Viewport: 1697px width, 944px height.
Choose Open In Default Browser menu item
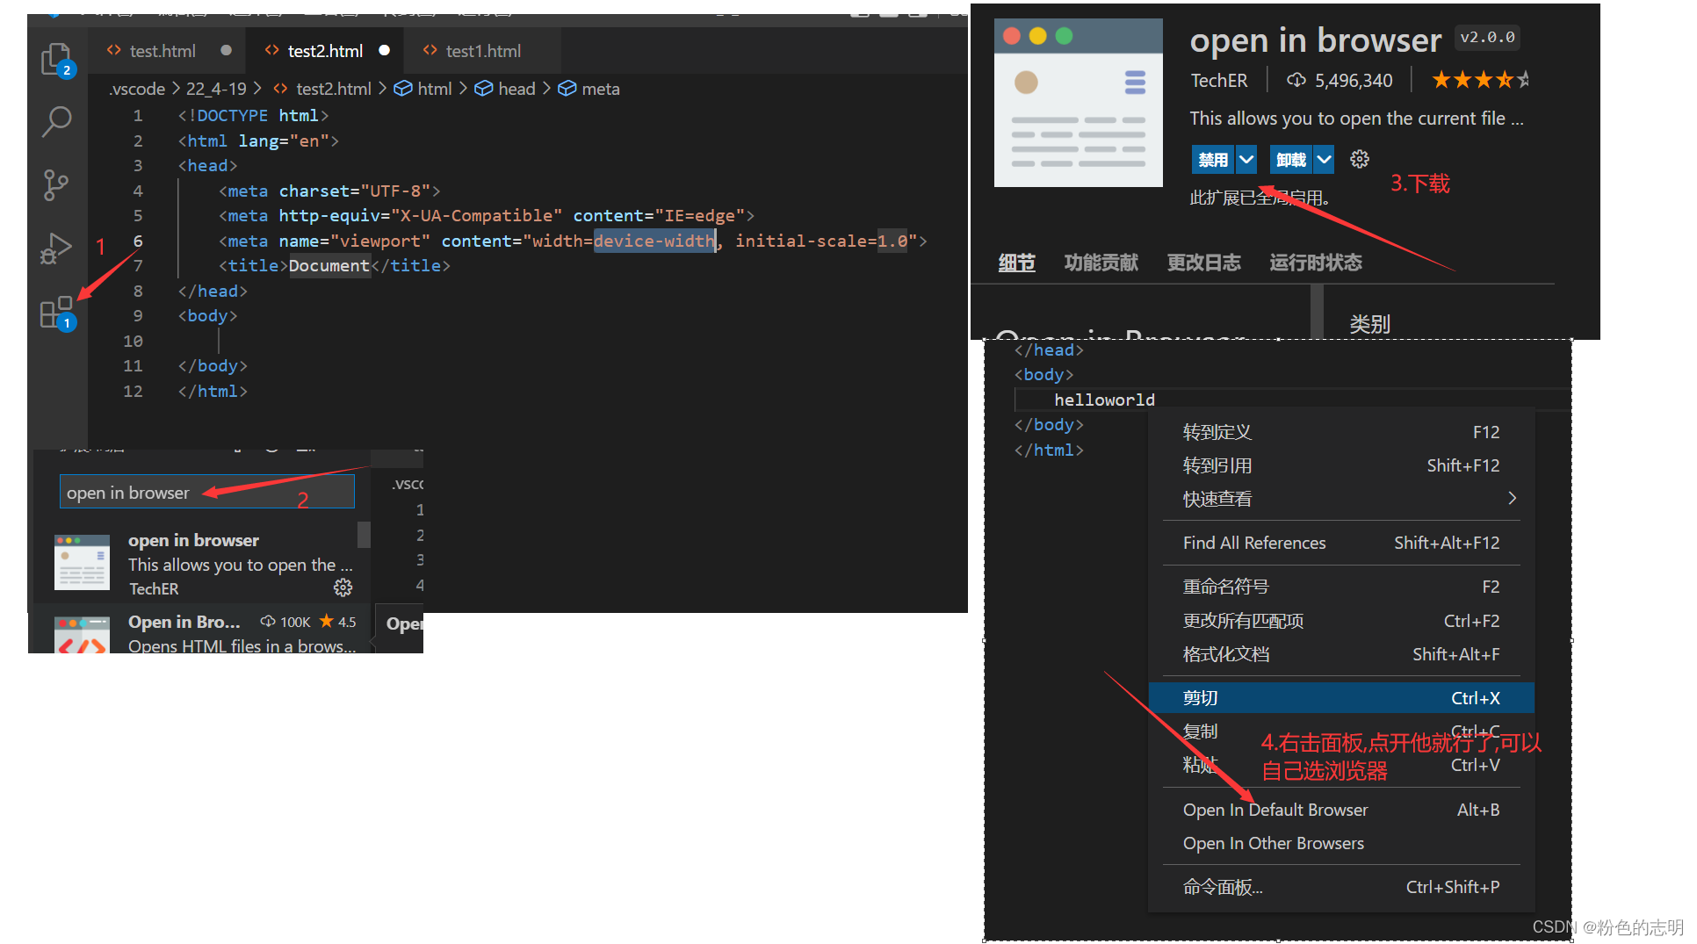(1275, 810)
